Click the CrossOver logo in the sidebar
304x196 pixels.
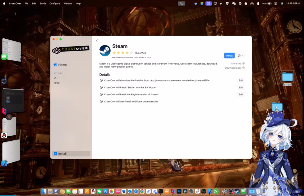click(71, 50)
